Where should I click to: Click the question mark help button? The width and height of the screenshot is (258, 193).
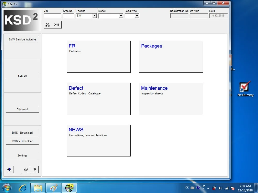click(x=35, y=170)
